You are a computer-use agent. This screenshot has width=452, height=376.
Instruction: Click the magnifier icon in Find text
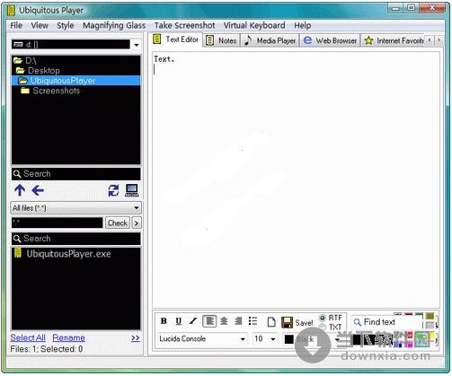click(357, 322)
